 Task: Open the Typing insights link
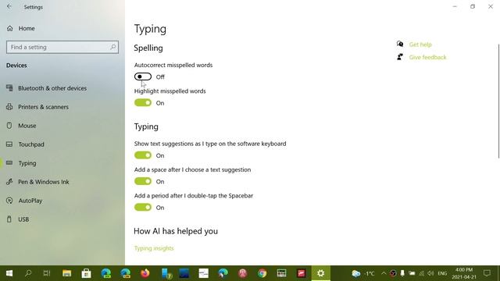154,248
